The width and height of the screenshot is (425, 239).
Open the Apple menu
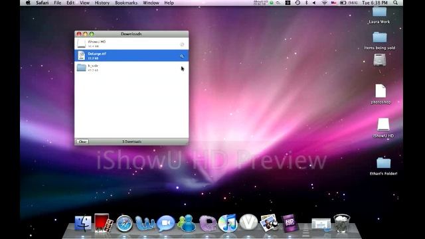pos(28,3)
